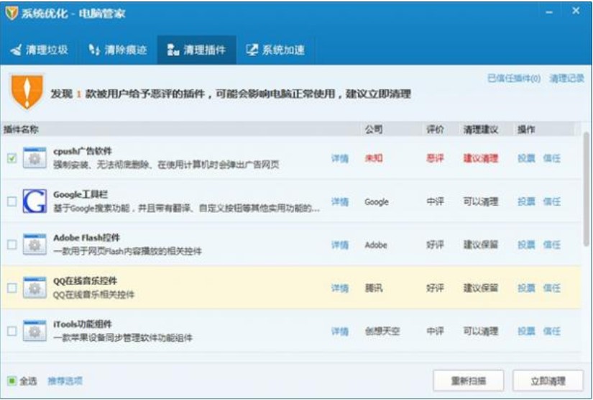Check the QQ在线音乐控件 checkbox
The image size is (593, 400).
pyautogui.click(x=12, y=288)
